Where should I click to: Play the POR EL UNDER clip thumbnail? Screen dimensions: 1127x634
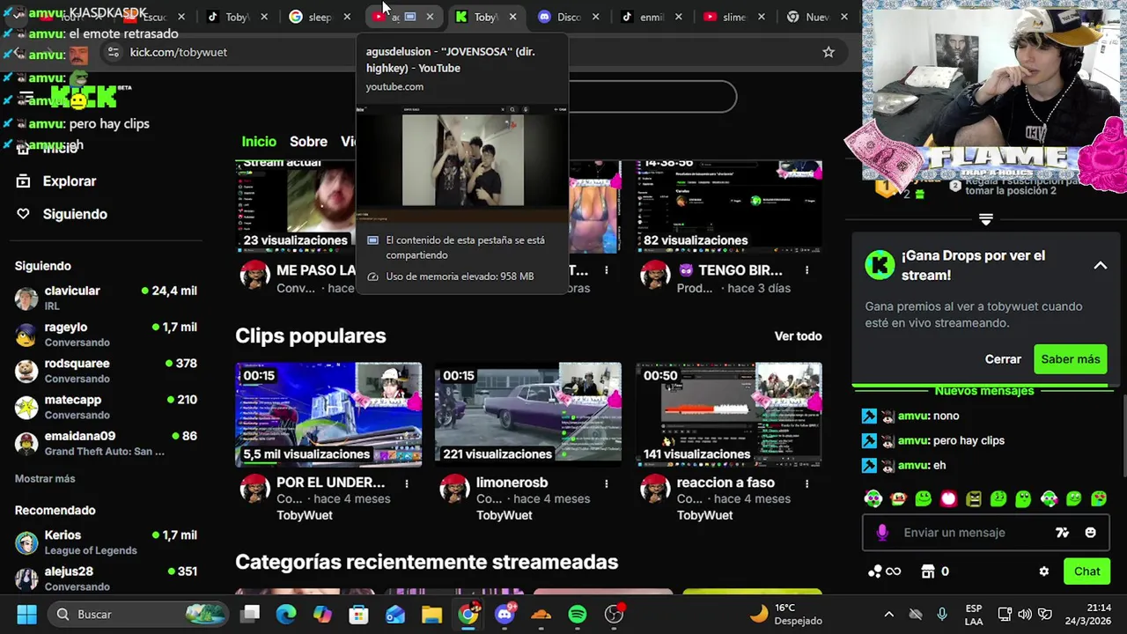point(328,414)
